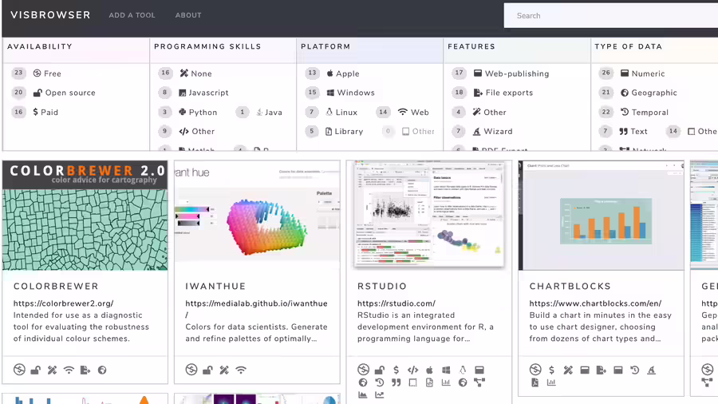Click the network icon on RStudio card
The height and width of the screenshot is (404, 718).
coord(479,382)
